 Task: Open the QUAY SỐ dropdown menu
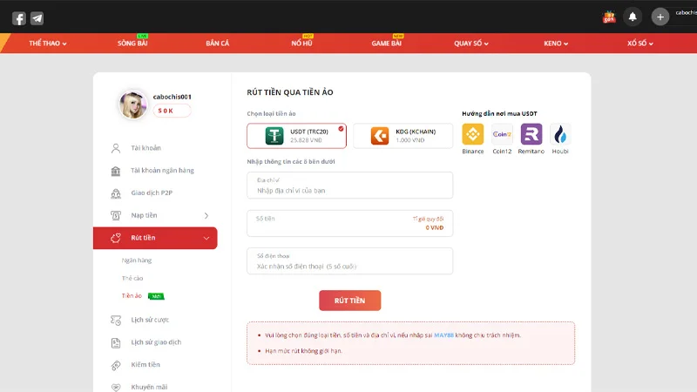click(471, 44)
